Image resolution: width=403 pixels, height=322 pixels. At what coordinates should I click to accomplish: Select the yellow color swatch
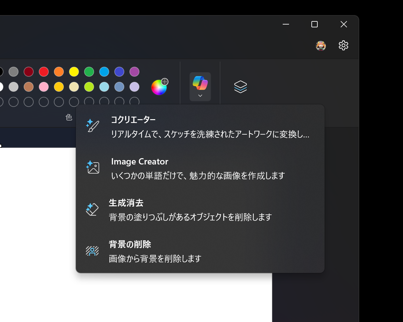pyautogui.click(x=74, y=72)
